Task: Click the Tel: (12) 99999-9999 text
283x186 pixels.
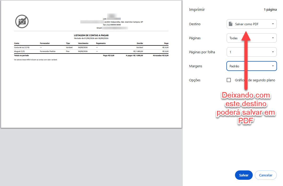Action: (x=112, y=25)
